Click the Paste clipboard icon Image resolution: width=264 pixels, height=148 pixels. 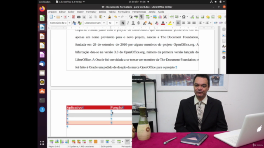pyautogui.click(x=101, y=17)
